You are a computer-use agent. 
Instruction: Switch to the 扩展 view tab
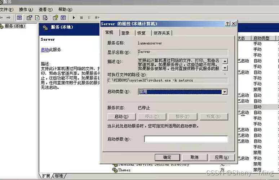pos(46,176)
